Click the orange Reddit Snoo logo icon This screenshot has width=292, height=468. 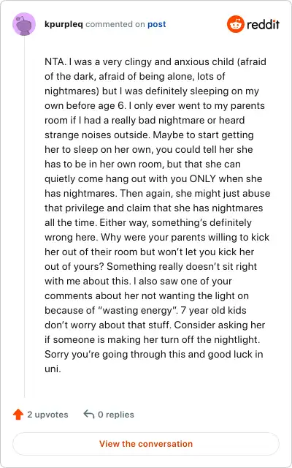click(235, 24)
